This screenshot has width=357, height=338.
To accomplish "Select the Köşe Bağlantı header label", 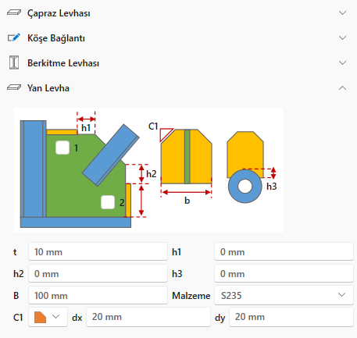I will pos(56,38).
